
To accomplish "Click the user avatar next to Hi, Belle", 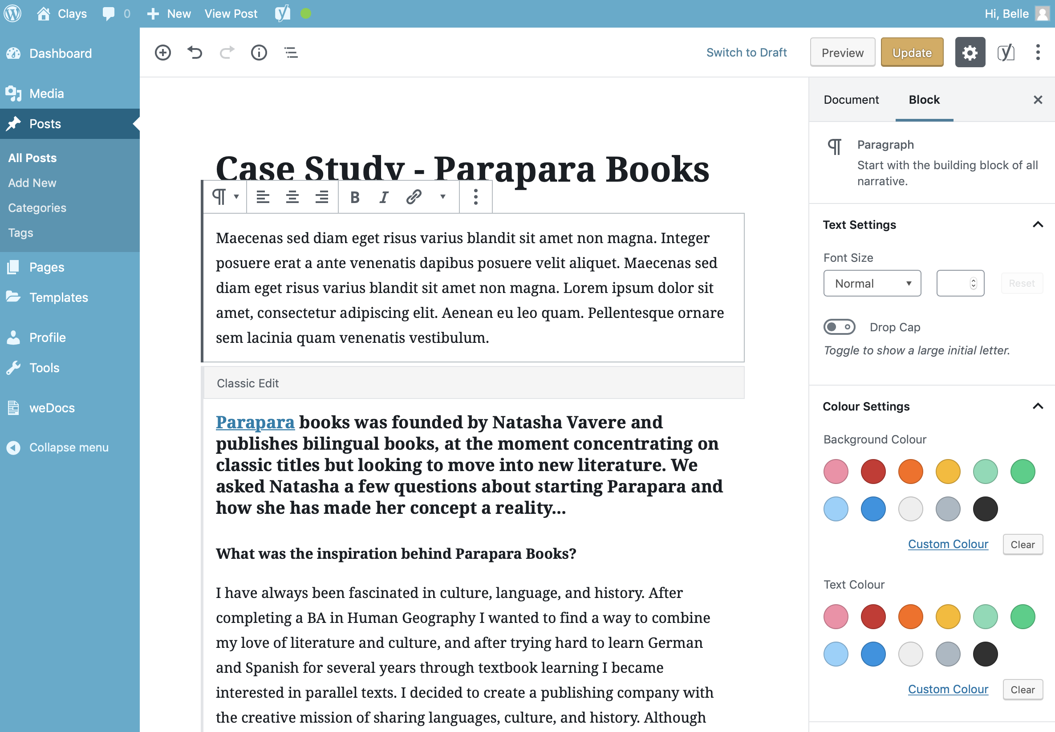I will (x=1042, y=13).
